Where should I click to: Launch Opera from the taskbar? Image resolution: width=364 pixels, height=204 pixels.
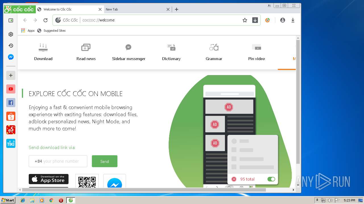61,200
